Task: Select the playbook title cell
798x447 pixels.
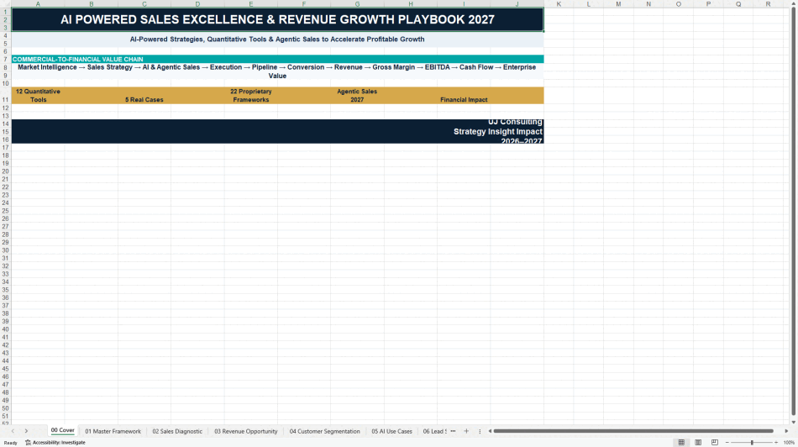Action: [x=277, y=19]
